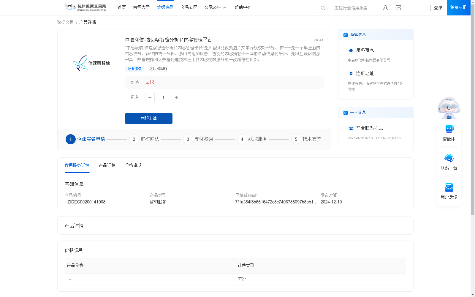Screen dimensions: 475x297
Task: Open the user profile icon
Action: point(385,8)
